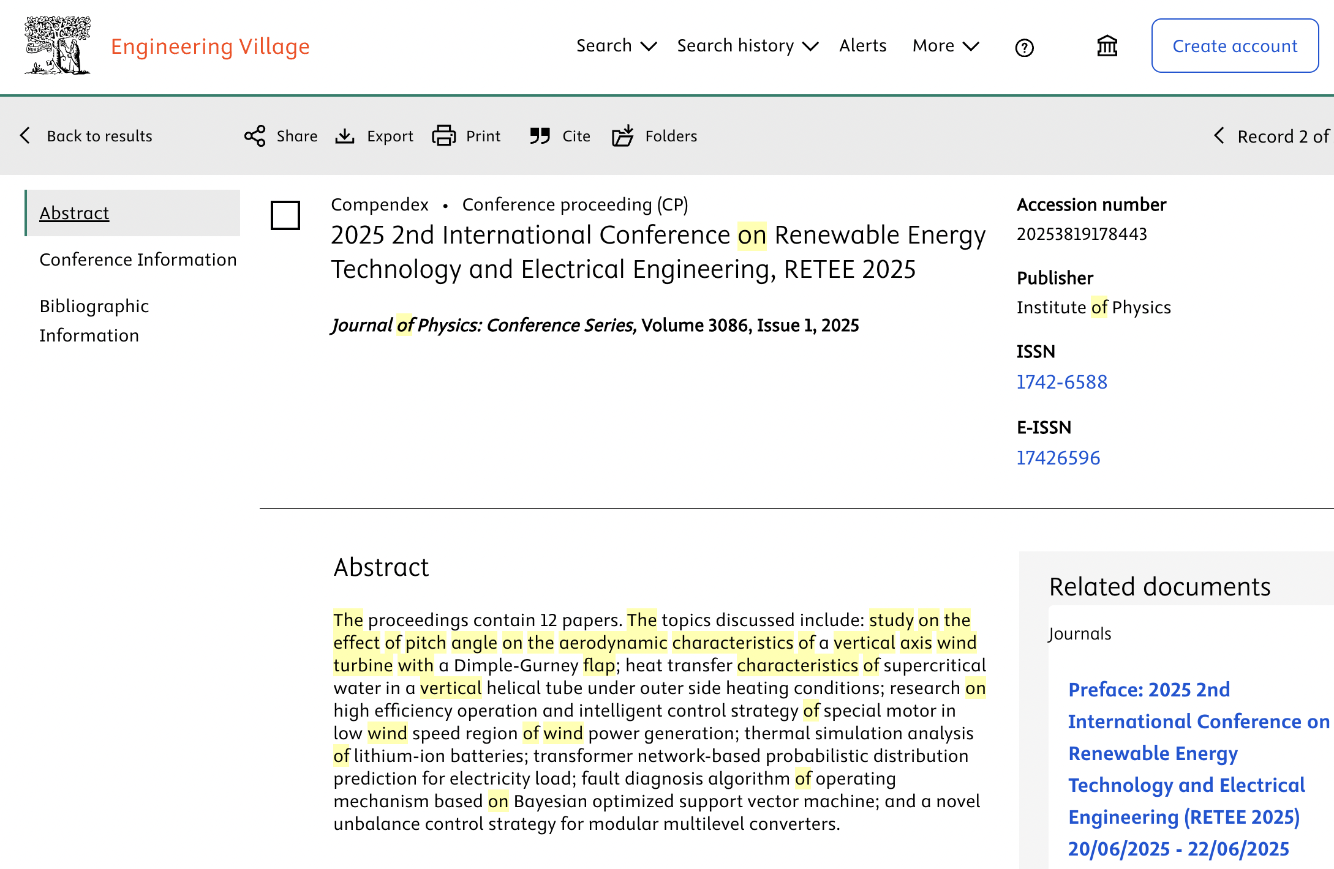Open the help question mark icon

click(x=1024, y=47)
